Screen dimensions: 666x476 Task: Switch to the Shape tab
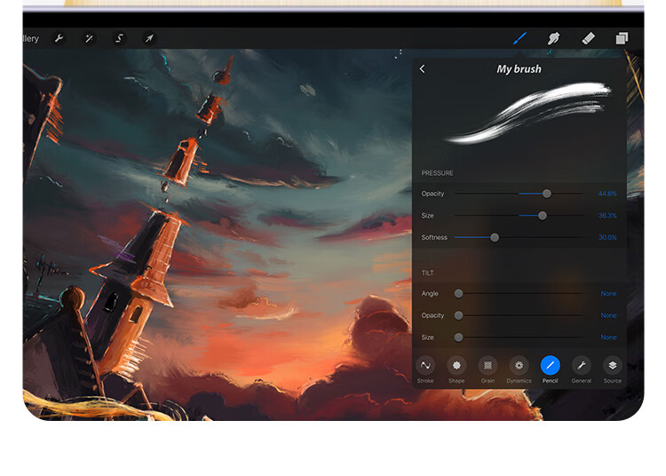pyautogui.click(x=456, y=369)
